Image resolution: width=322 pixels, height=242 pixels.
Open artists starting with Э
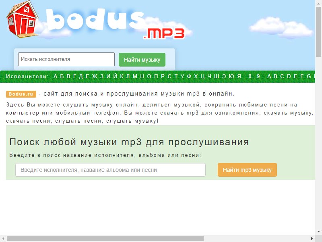pyautogui.click(x=224, y=76)
